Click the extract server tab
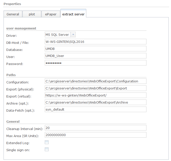Image resolution: width=171 pixels, height=161 pixels. pyautogui.click(x=73, y=14)
